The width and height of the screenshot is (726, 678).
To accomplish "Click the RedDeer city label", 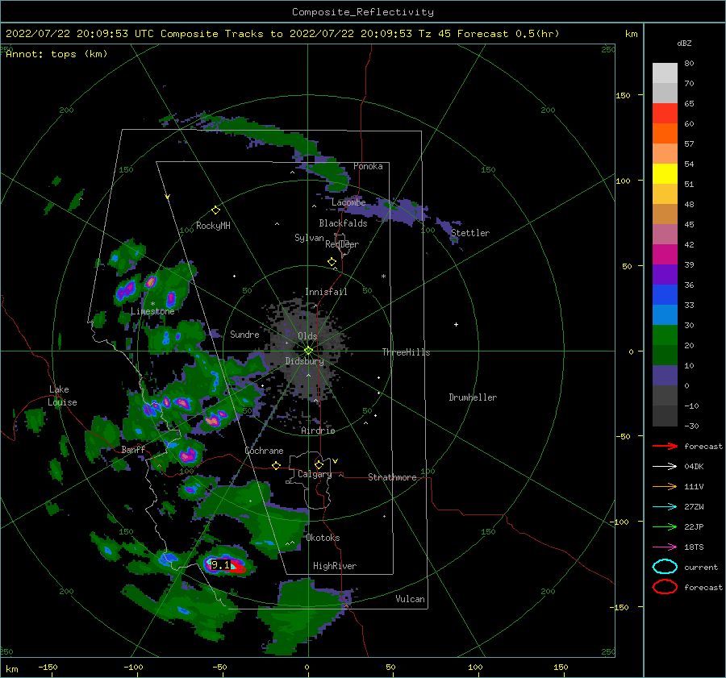I will (342, 244).
